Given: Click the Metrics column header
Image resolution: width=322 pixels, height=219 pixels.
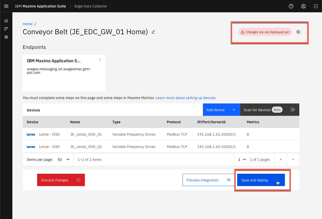Looking at the screenshot, I should (x=253, y=122).
